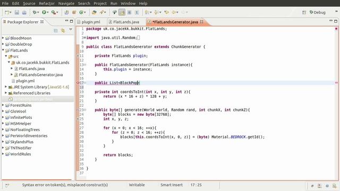The image size is (340, 191).
Task: Click the New Java Class icon
Action: click(81, 12)
